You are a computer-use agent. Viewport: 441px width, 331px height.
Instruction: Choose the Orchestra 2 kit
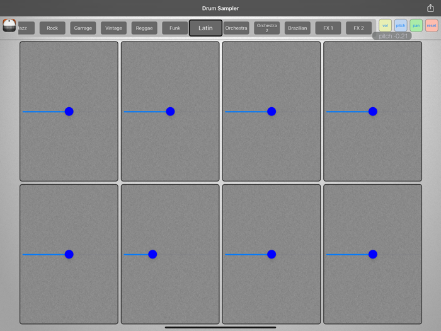pos(267,28)
